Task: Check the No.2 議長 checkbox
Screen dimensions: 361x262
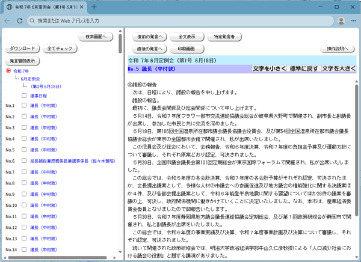Action: click(x=24, y=116)
